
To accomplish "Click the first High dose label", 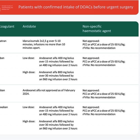I will click(x=29, y=72).
